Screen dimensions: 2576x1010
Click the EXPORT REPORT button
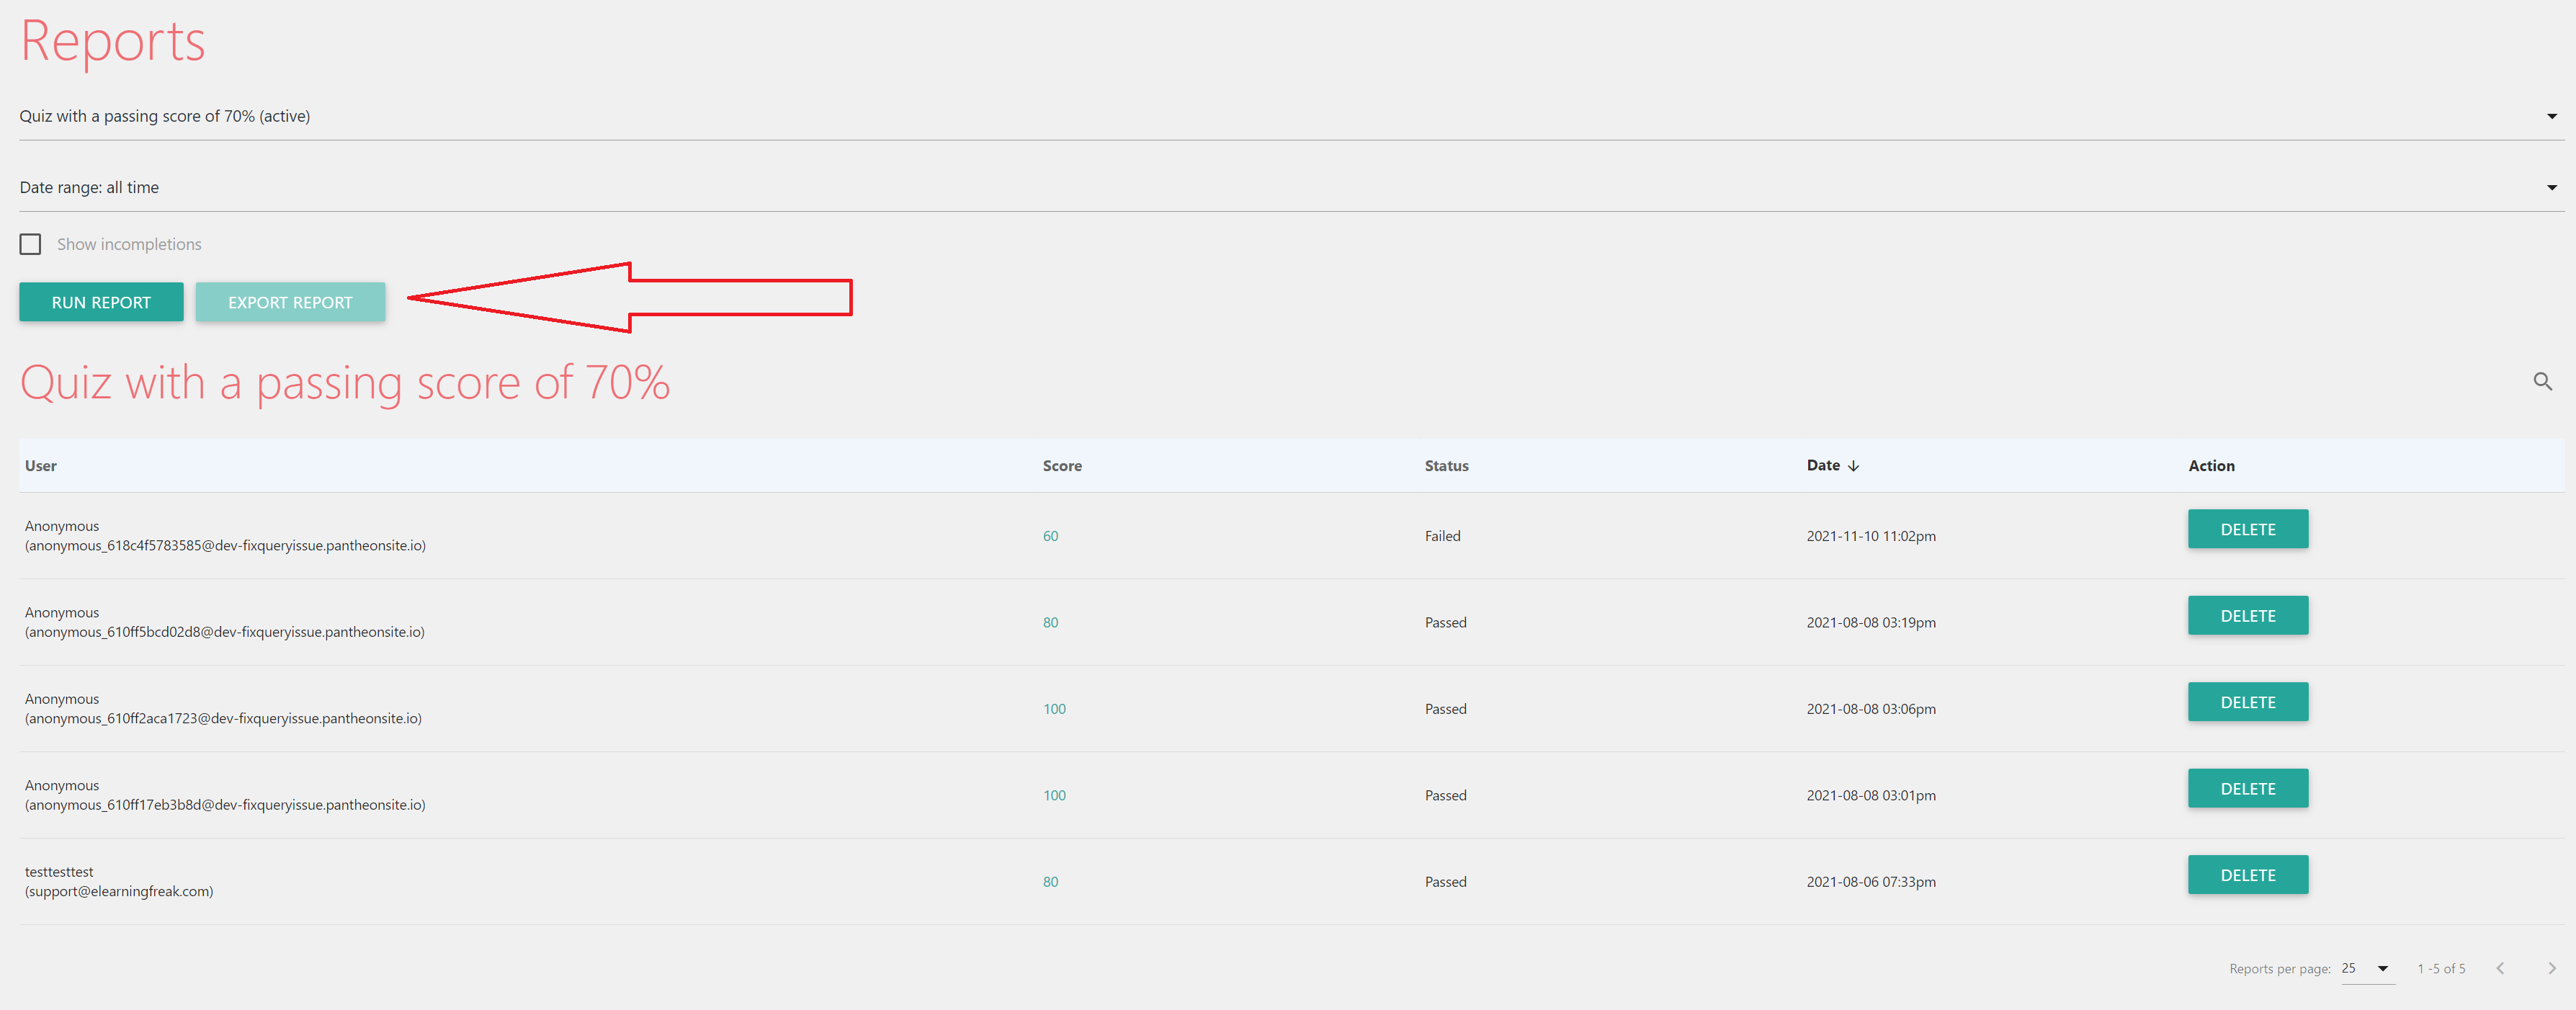(290, 302)
